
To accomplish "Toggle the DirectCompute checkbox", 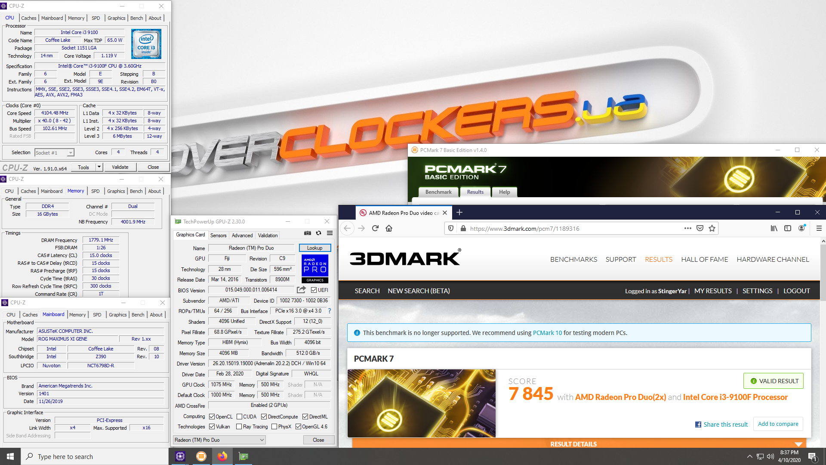I will point(264,416).
